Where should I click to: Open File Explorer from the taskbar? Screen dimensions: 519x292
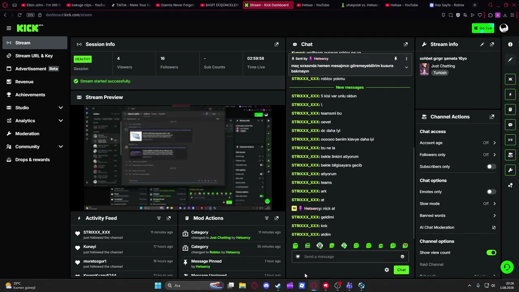(x=242, y=286)
